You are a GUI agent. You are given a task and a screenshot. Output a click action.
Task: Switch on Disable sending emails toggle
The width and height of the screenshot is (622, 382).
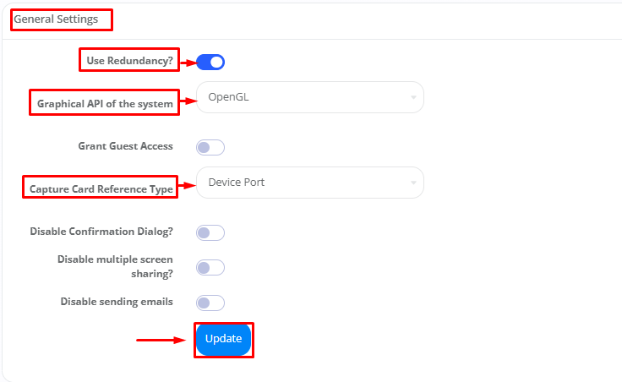[210, 303]
